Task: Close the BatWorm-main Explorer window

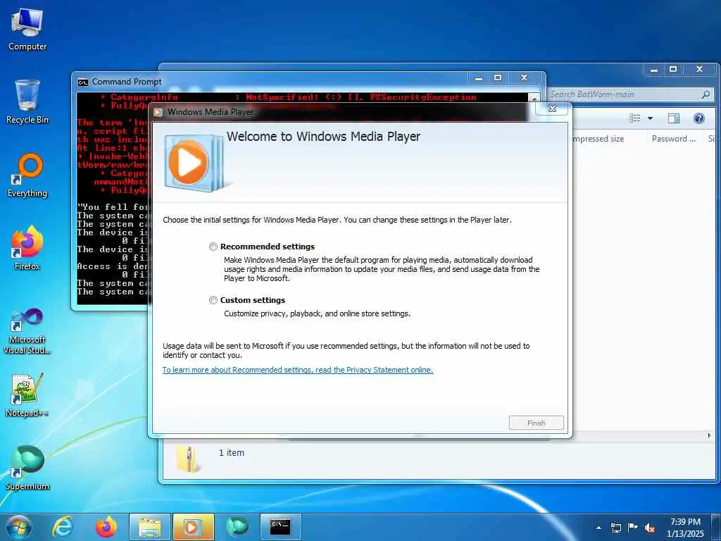Action: coord(699,70)
